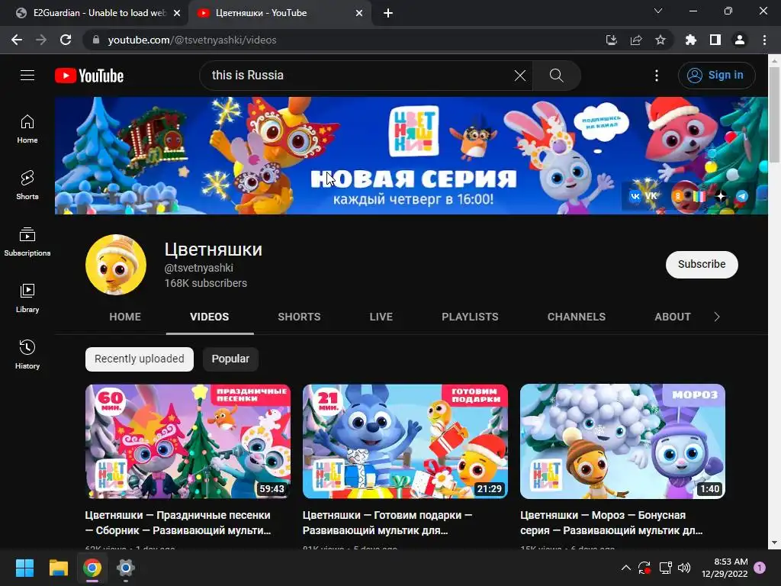Open Shorts in the sidebar
The image size is (781, 586).
pyautogui.click(x=27, y=185)
